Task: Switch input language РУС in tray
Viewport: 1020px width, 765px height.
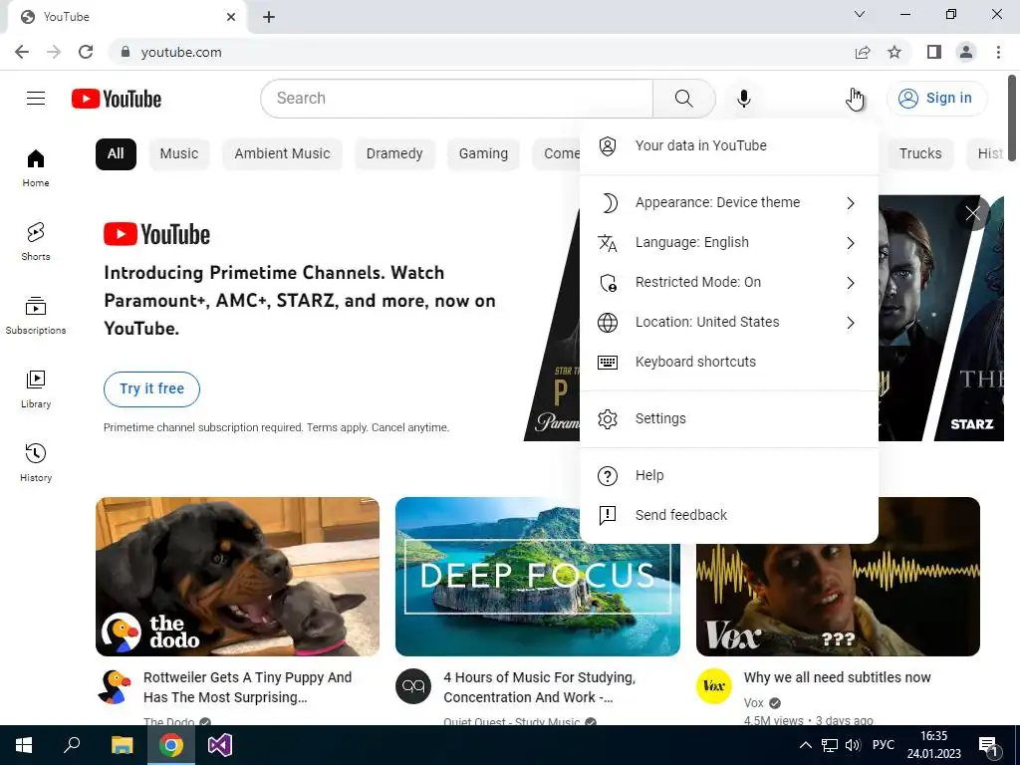Action: tap(883, 745)
